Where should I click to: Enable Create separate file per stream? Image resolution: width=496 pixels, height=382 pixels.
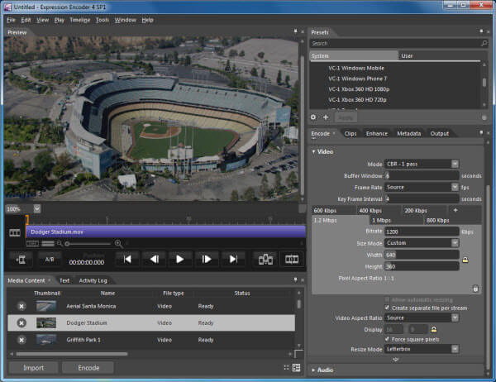pos(387,308)
